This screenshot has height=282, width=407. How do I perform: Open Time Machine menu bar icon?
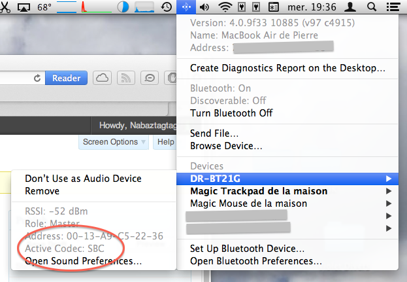[167, 8]
